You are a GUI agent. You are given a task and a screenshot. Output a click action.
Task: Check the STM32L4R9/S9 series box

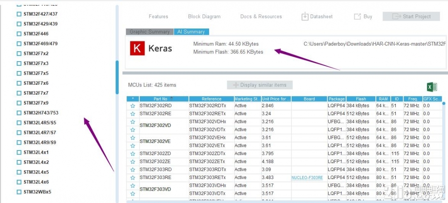[x=19, y=142]
